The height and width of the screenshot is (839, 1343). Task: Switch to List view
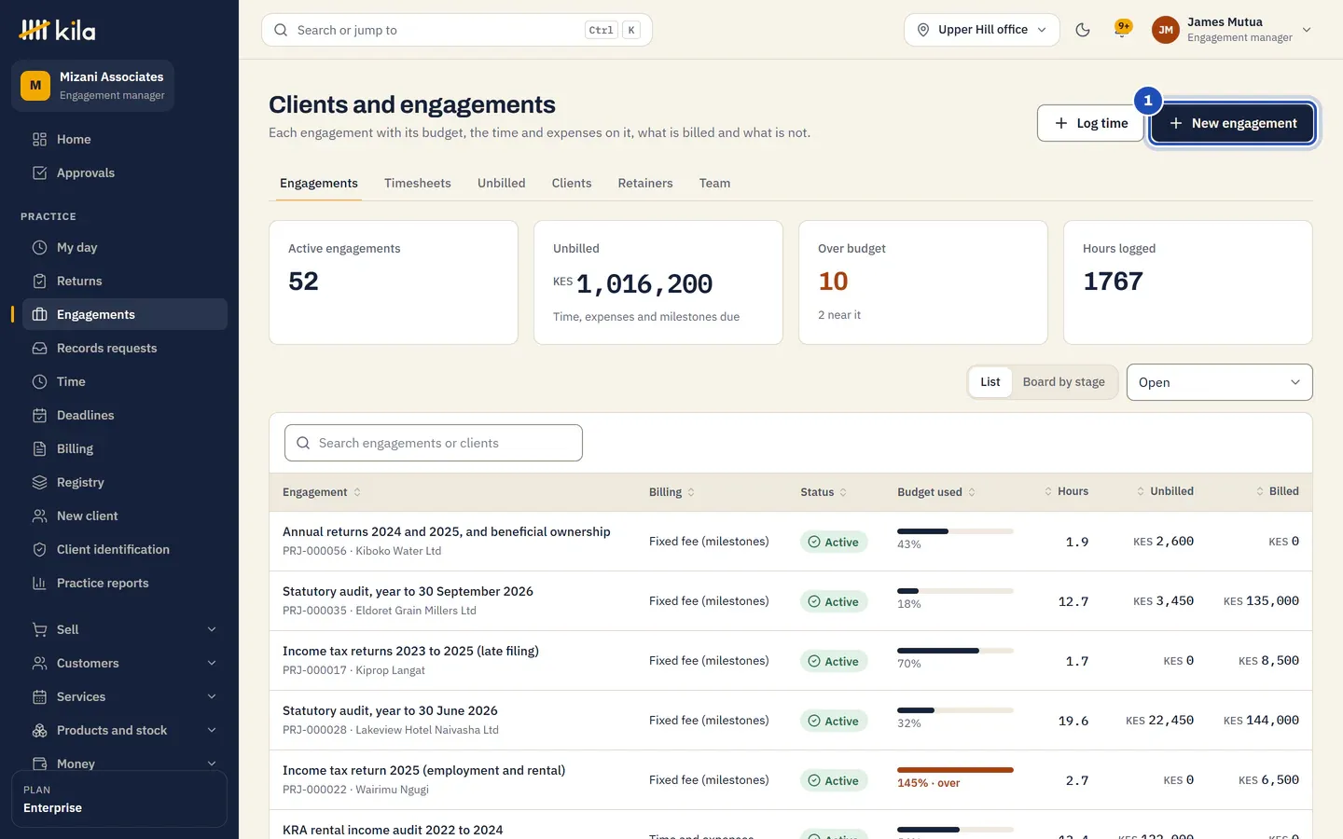[990, 382]
